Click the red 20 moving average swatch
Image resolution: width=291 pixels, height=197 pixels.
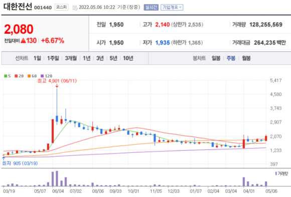16,76
